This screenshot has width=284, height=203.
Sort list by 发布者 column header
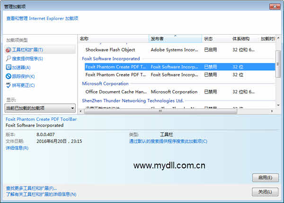pos(175,38)
